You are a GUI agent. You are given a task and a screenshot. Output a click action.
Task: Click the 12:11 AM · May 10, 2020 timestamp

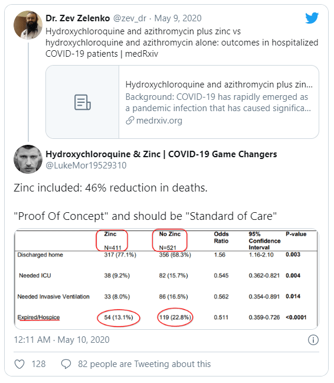[62, 340]
